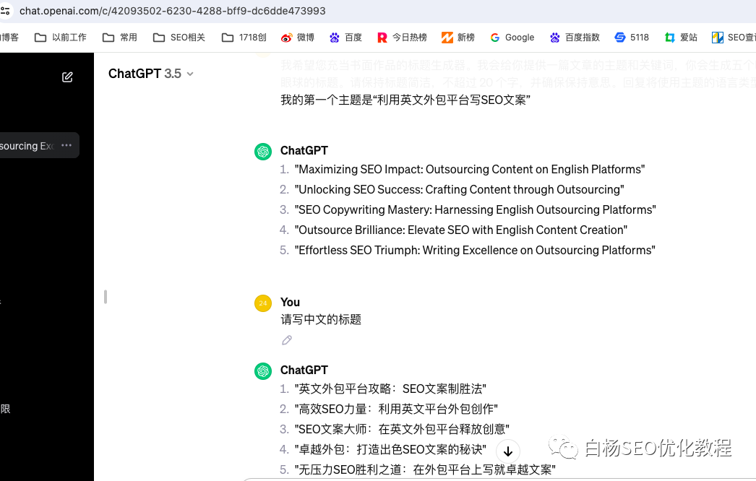Open the 1718创 bookmark folder
The height and width of the screenshot is (481, 756).
pyautogui.click(x=244, y=37)
